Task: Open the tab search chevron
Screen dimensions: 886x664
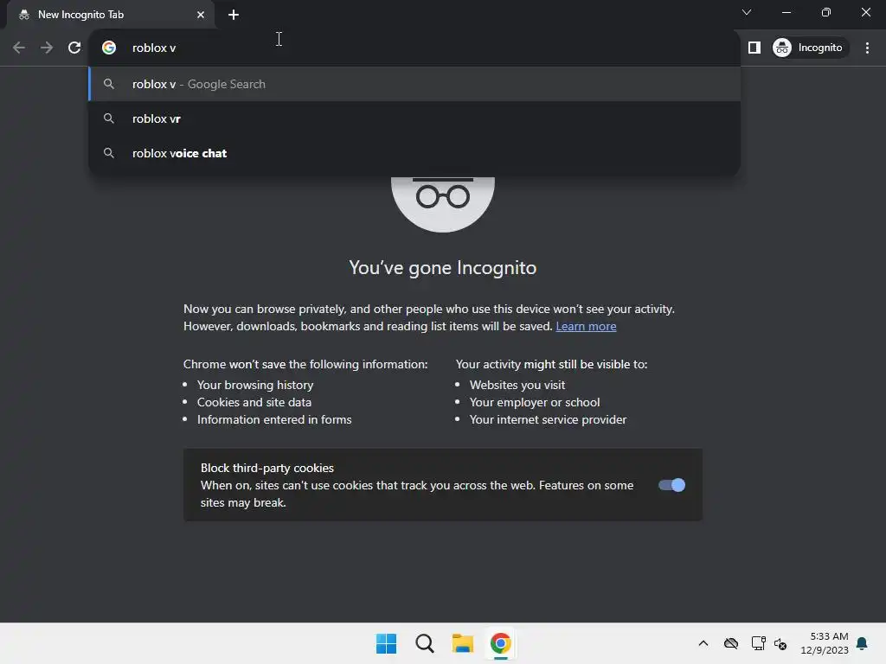Action: (747, 12)
